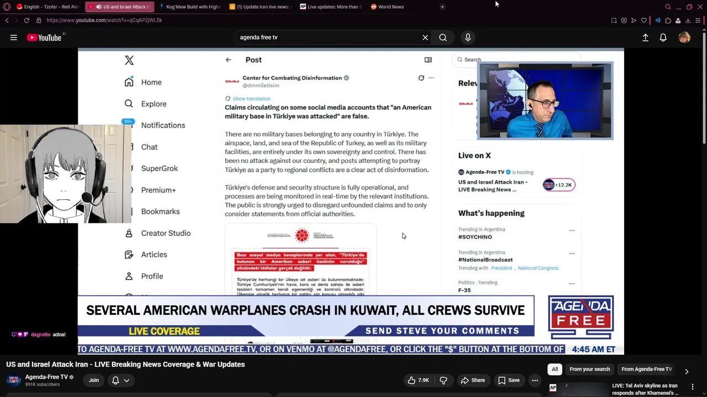Screen dimensions: 707x397
Task: Open the send to Flow icon
Action: coord(634,20)
